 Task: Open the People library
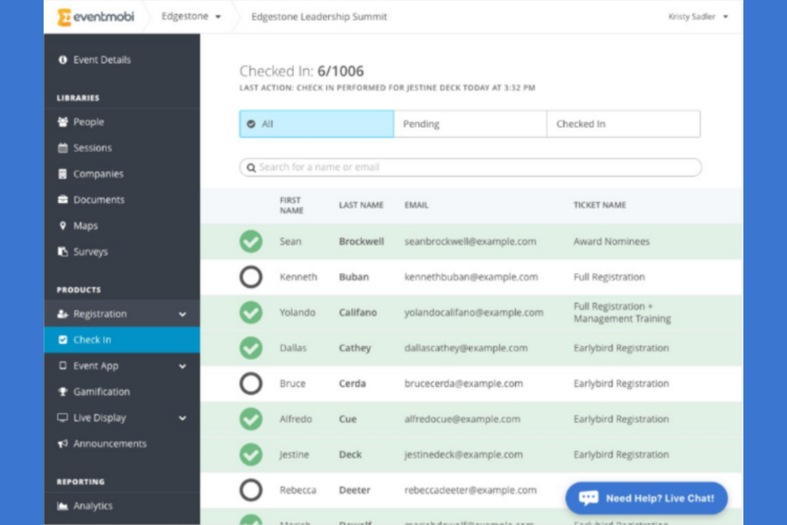(x=89, y=122)
